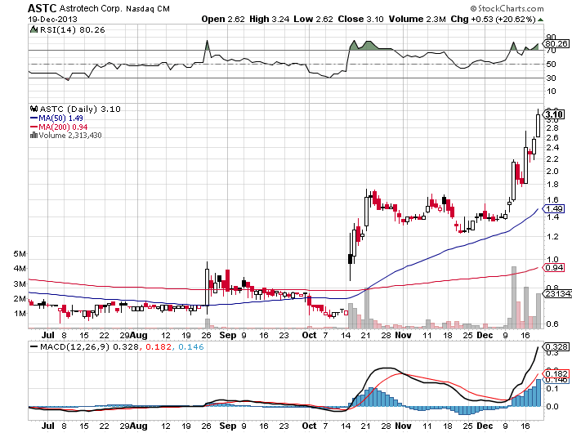Click the blue 1.49 moving average tag
The height and width of the screenshot is (433, 572).
(555, 209)
